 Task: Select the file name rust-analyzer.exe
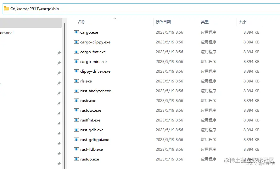(96, 91)
